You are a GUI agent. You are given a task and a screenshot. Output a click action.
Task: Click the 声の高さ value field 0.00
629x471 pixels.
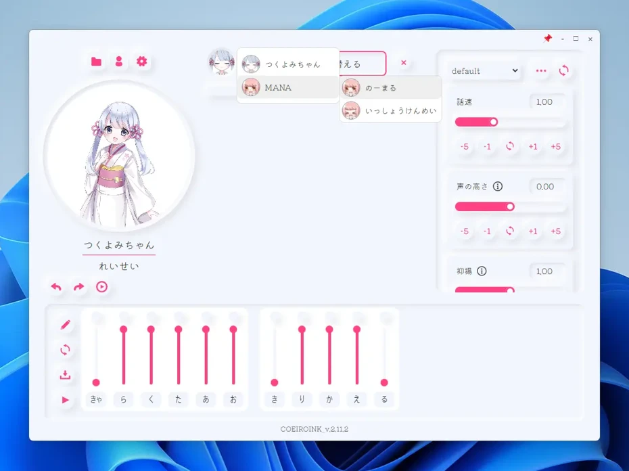tap(546, 187)
